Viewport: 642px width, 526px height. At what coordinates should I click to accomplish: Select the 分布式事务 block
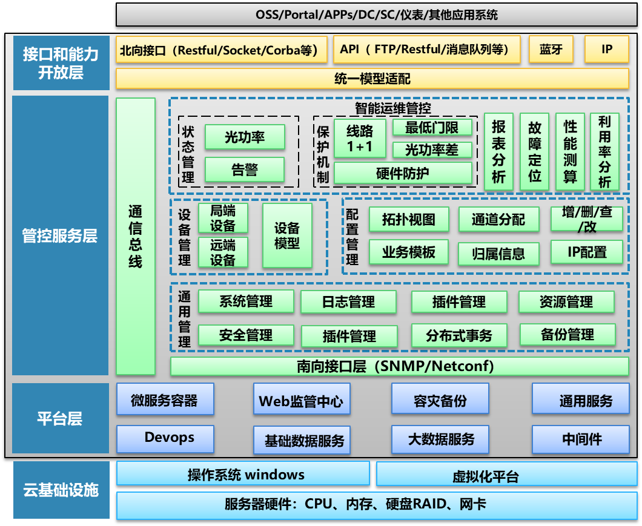pyautogui.click(x=458, y=335)
